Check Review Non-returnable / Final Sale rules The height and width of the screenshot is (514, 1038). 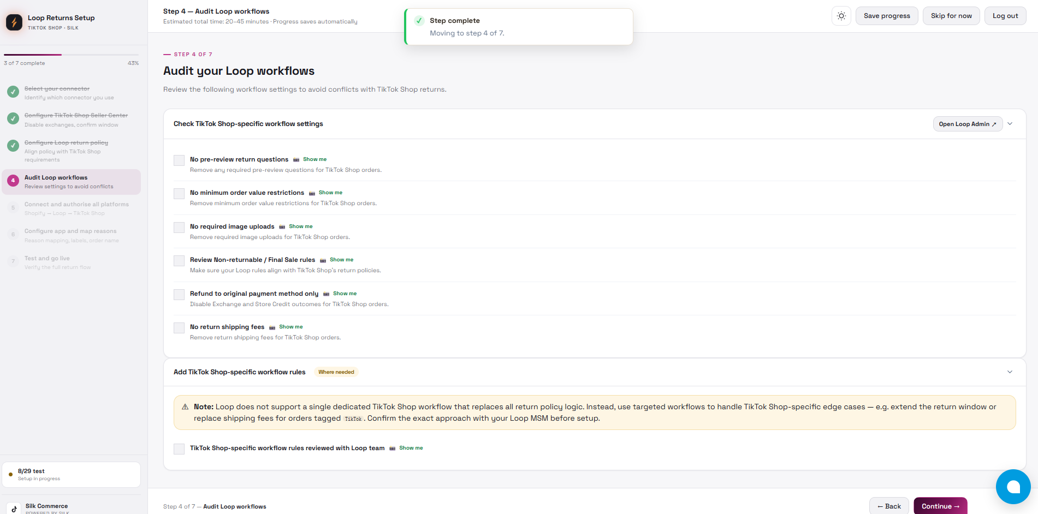[x=179, y=261]
